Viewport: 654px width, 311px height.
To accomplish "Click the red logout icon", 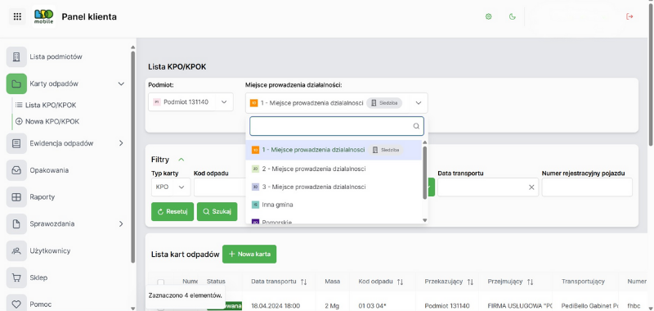I will click(629, 16).
